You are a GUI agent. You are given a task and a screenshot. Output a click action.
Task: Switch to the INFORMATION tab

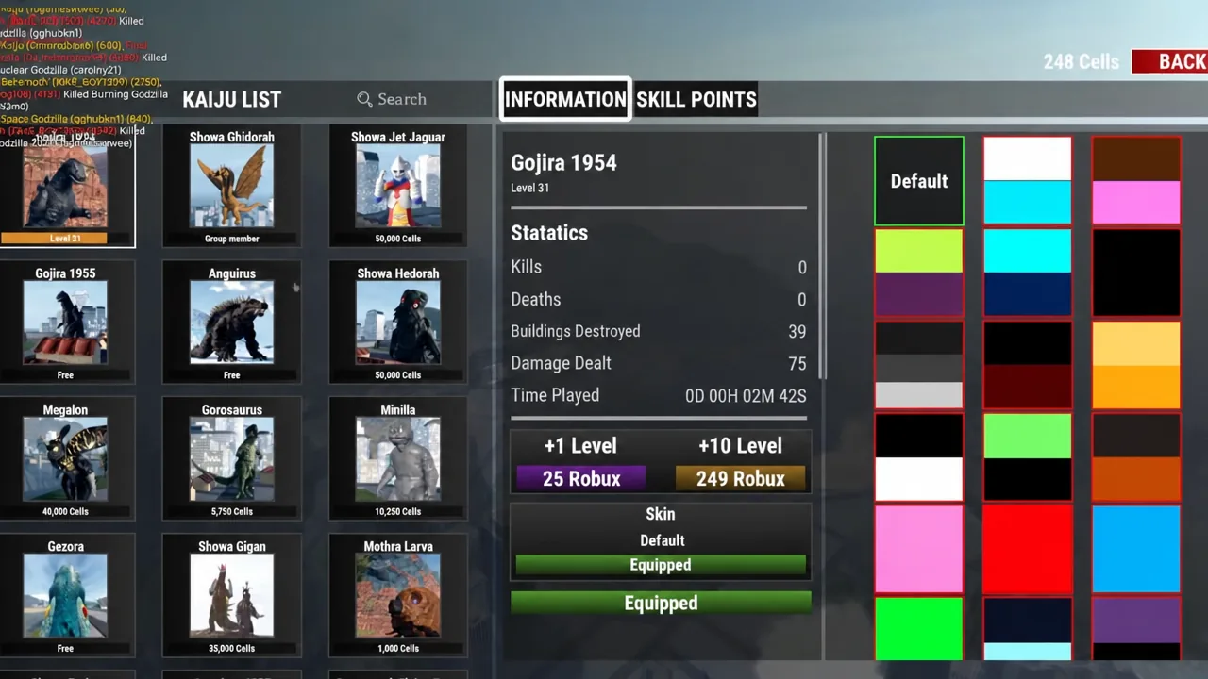565,99
